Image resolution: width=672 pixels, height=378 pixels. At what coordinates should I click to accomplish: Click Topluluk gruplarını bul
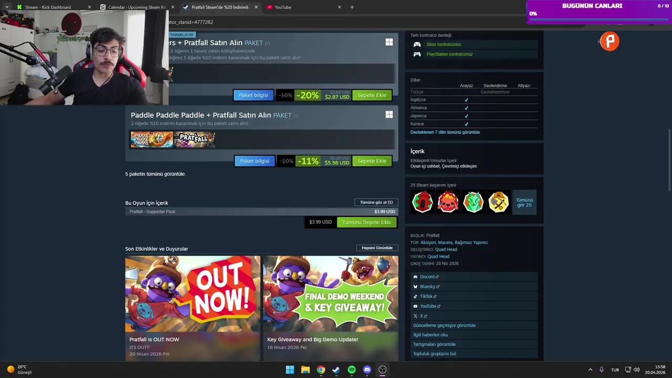(x=474, y=354)
